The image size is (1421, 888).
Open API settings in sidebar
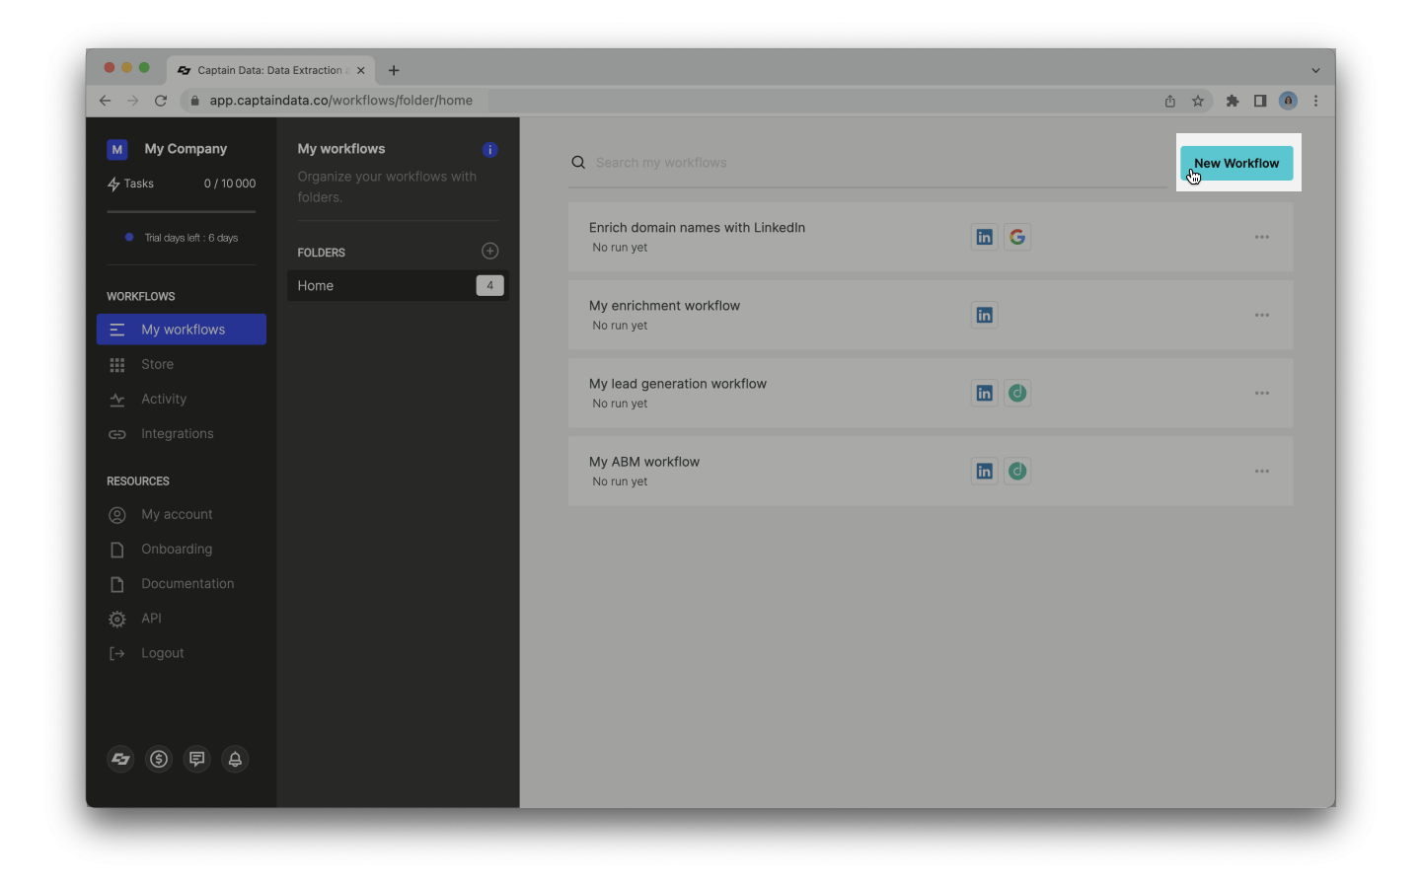pos(182,618)
